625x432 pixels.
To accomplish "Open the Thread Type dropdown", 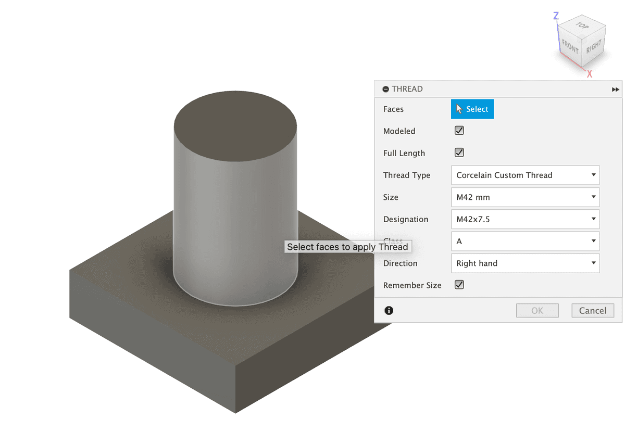I will tap(524, 175).
